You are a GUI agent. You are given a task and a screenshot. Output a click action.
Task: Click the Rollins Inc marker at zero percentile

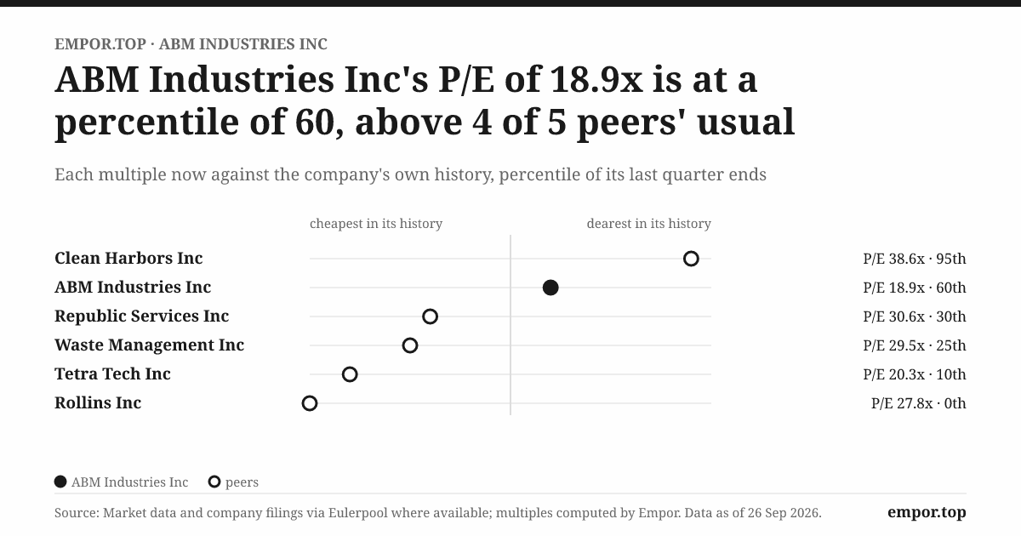tap(310, 403)
